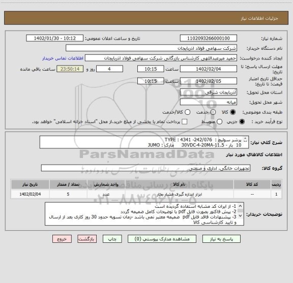Click the نام دستگاه خریدار field
The height and width of the screenshot is (283, 293).
(x=152, y=48)
